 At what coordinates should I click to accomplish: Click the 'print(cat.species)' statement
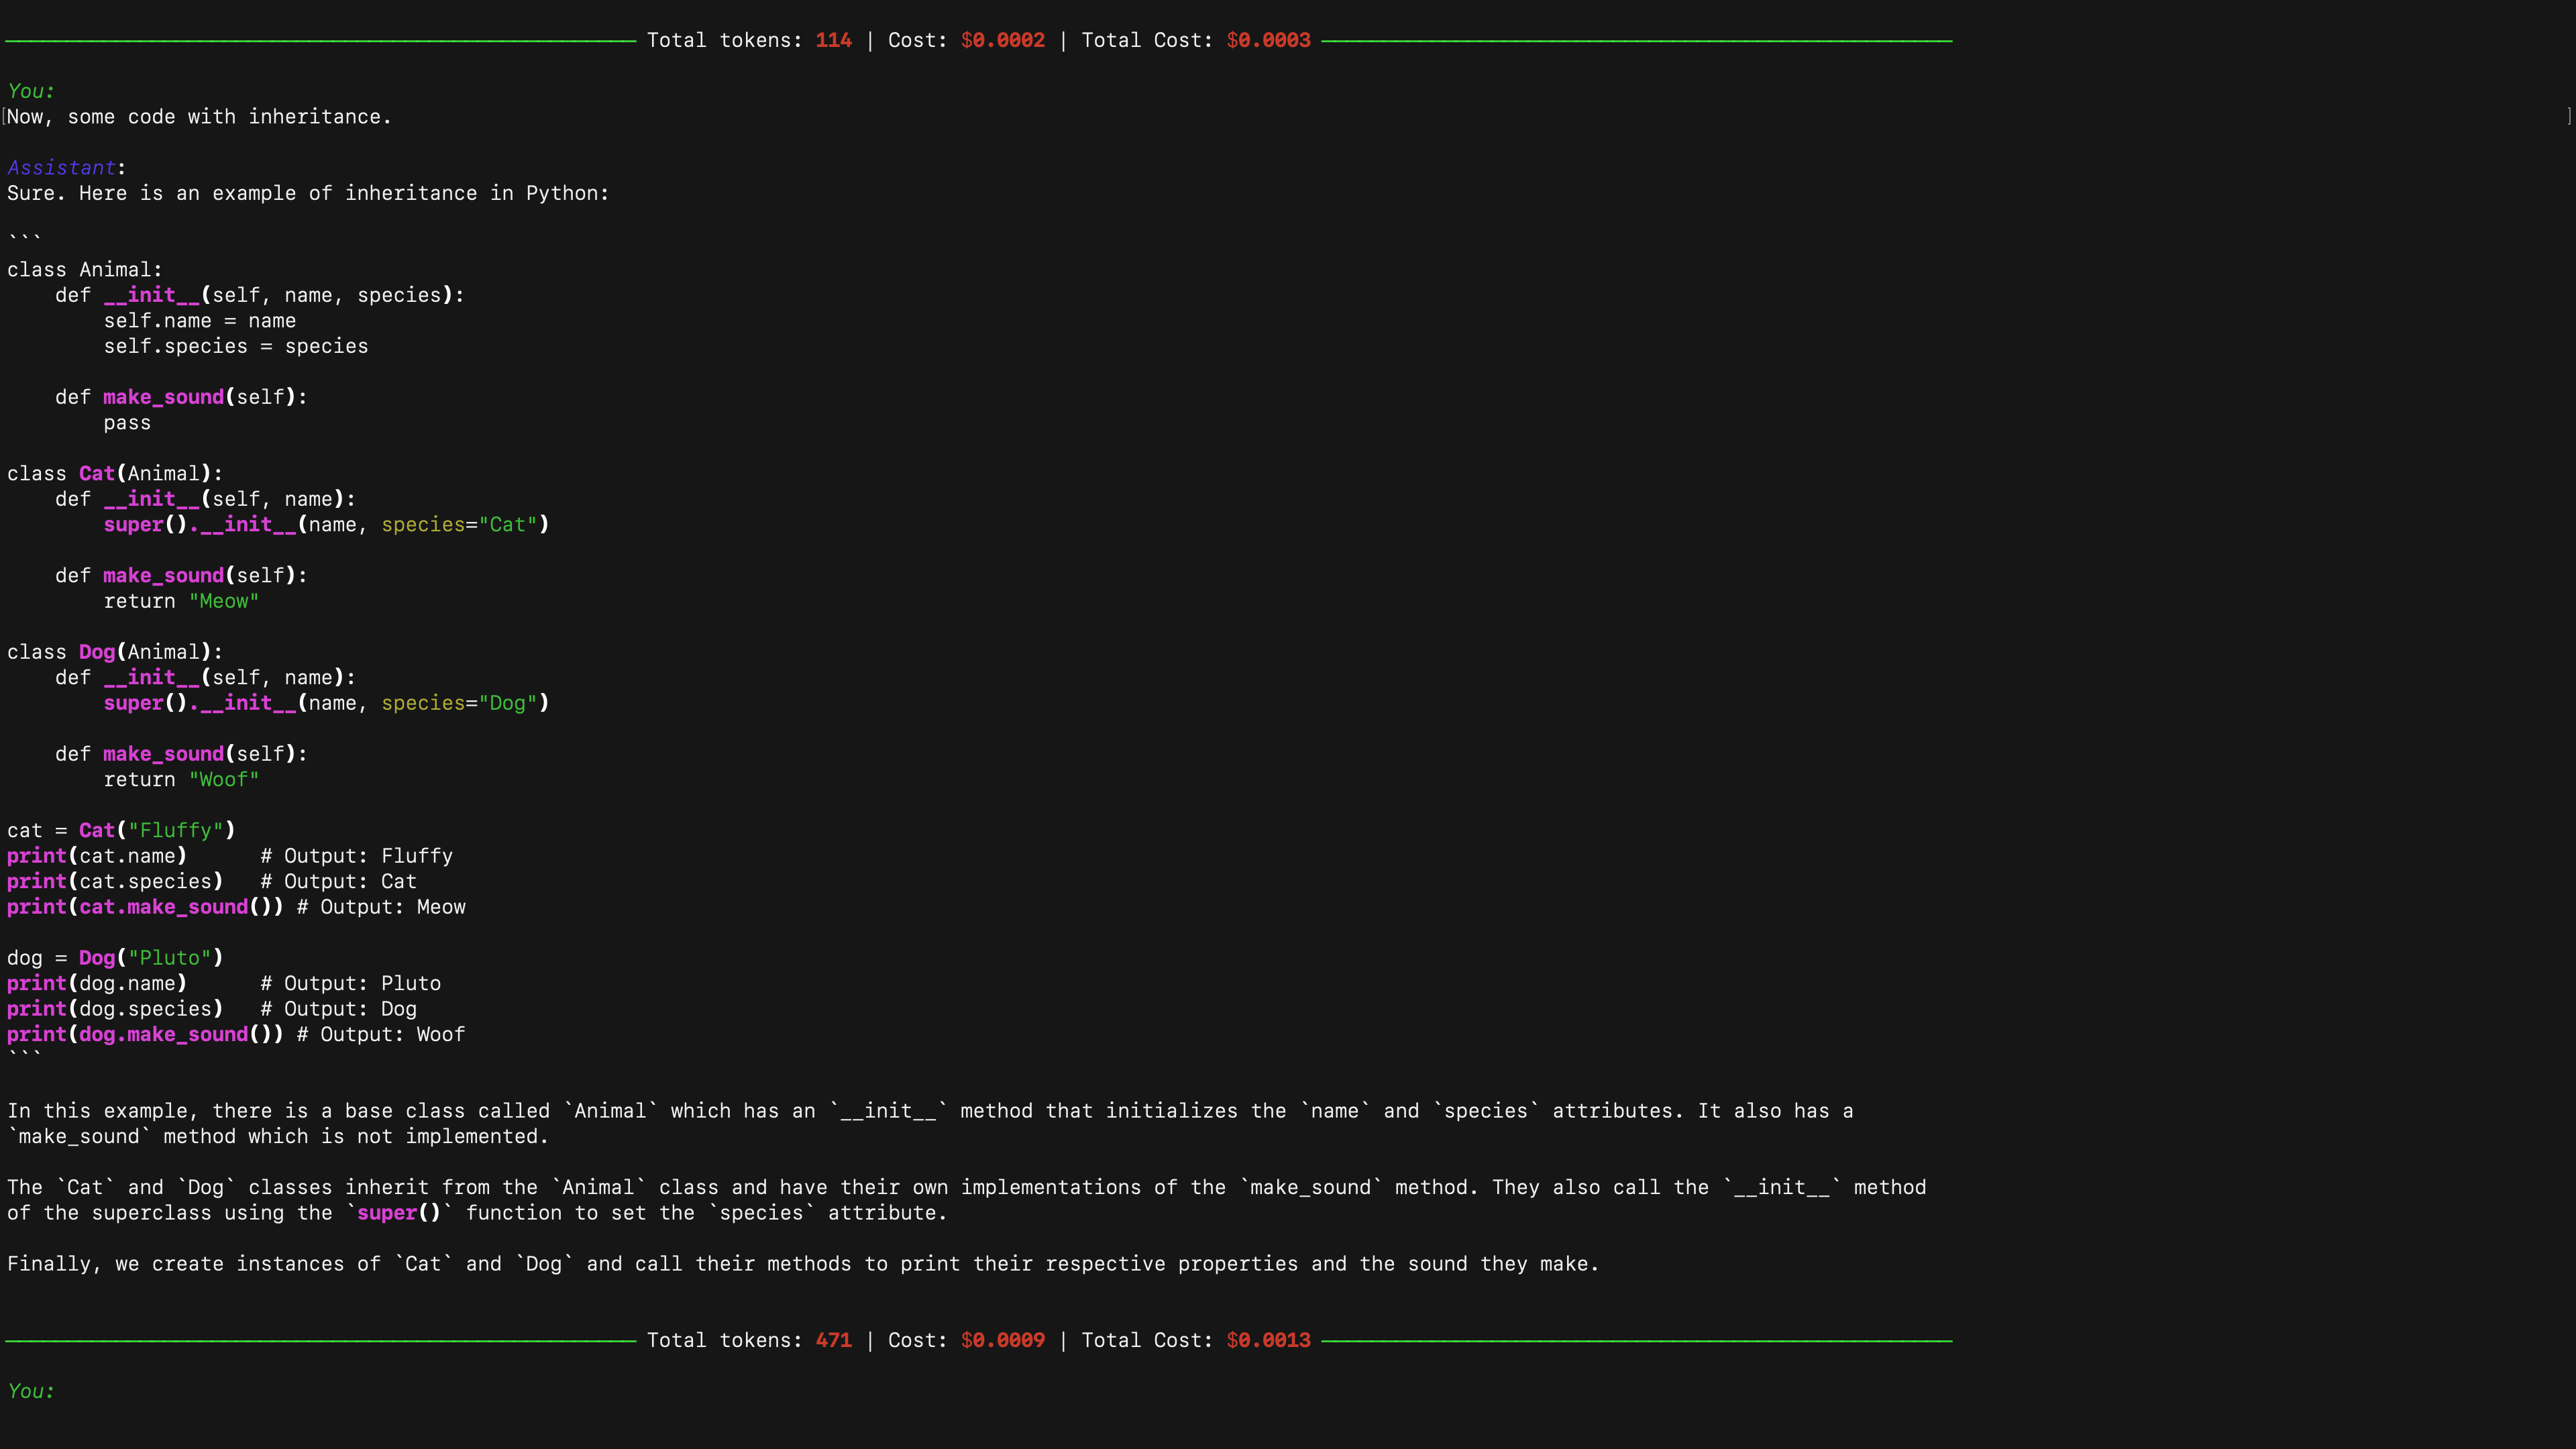(115, 882)
